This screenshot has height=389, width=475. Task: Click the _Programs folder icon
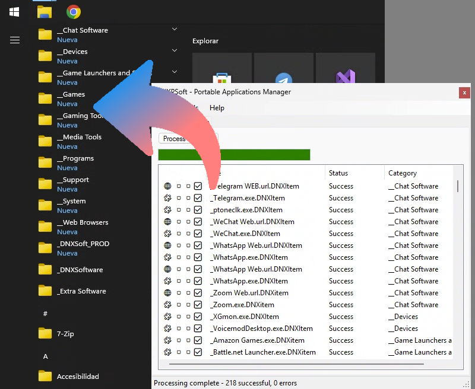point(45,162)
